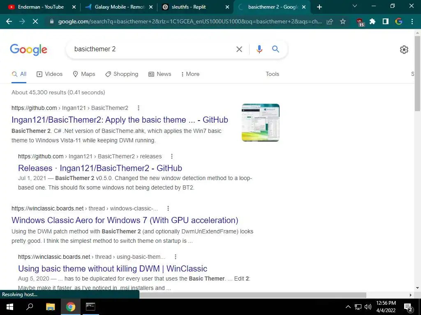Switch to Enderman - YouTube tab

pos(41,7)
